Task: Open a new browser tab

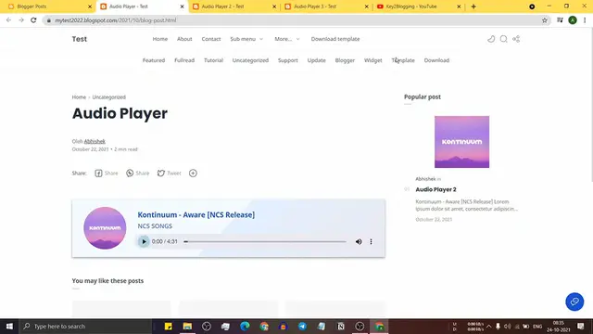Action: click(473, 6)
